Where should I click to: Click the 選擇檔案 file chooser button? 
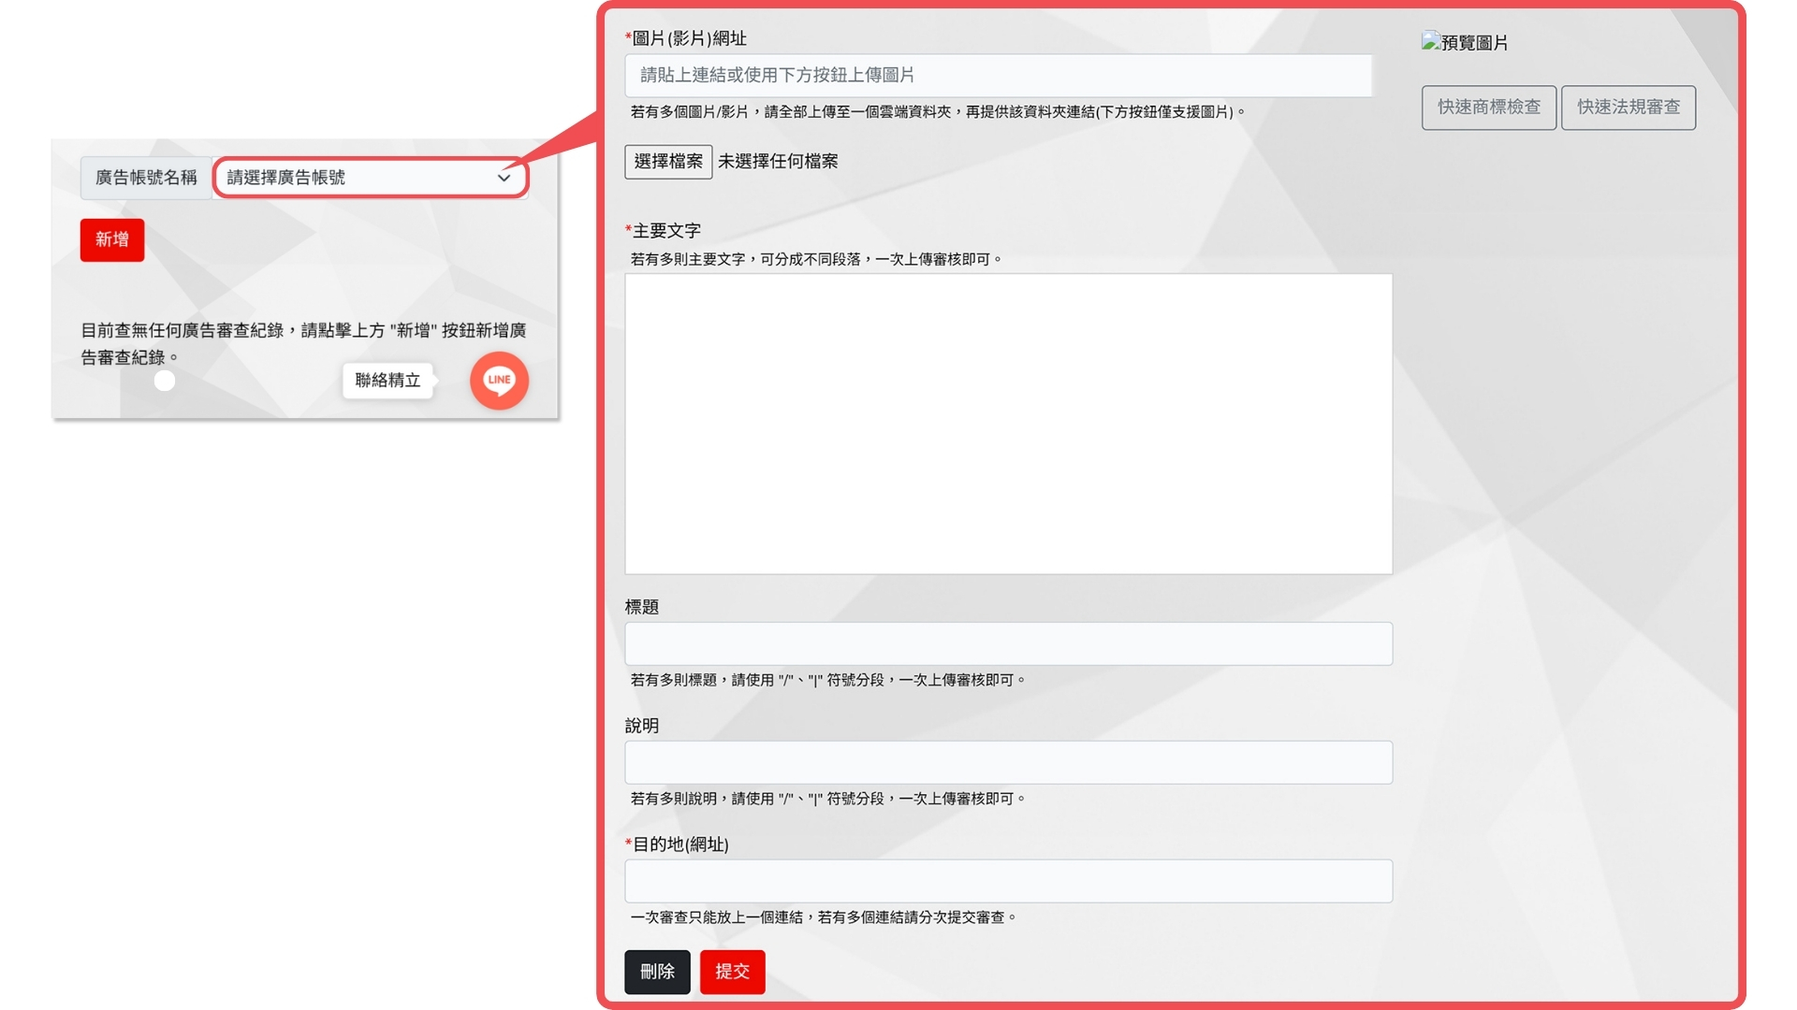tap(668, 161)
